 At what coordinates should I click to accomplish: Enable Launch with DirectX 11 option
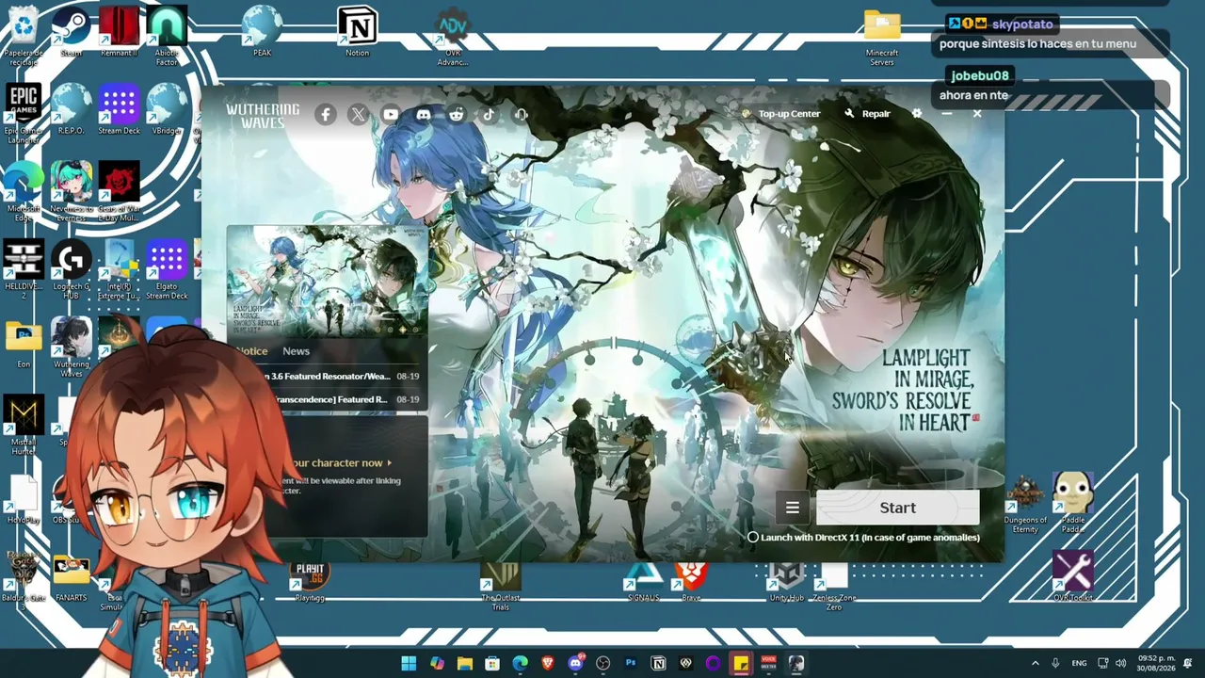(753, 538)
